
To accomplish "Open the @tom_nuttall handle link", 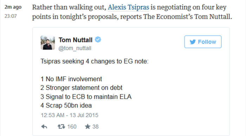I will point(75,48).
